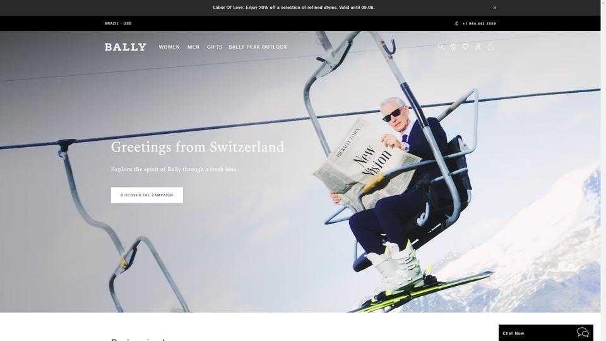Open the Bally Peak Outlook menu
Screen dimensions: 606x341
tap(258, 47)
